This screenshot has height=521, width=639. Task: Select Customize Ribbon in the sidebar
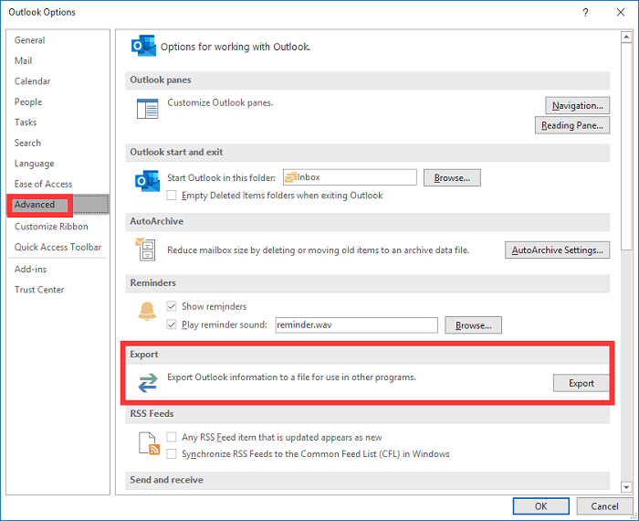51,227
